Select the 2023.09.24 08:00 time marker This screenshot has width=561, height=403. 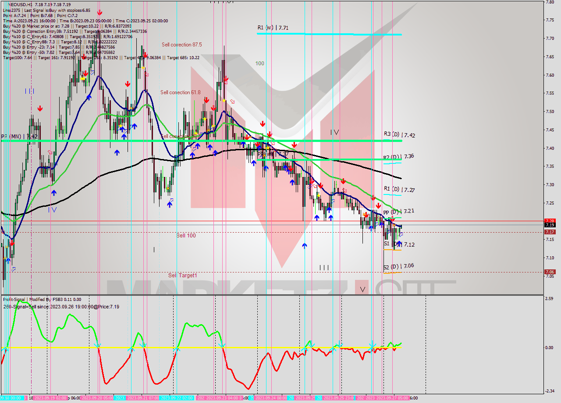click(x=270, y=398)
